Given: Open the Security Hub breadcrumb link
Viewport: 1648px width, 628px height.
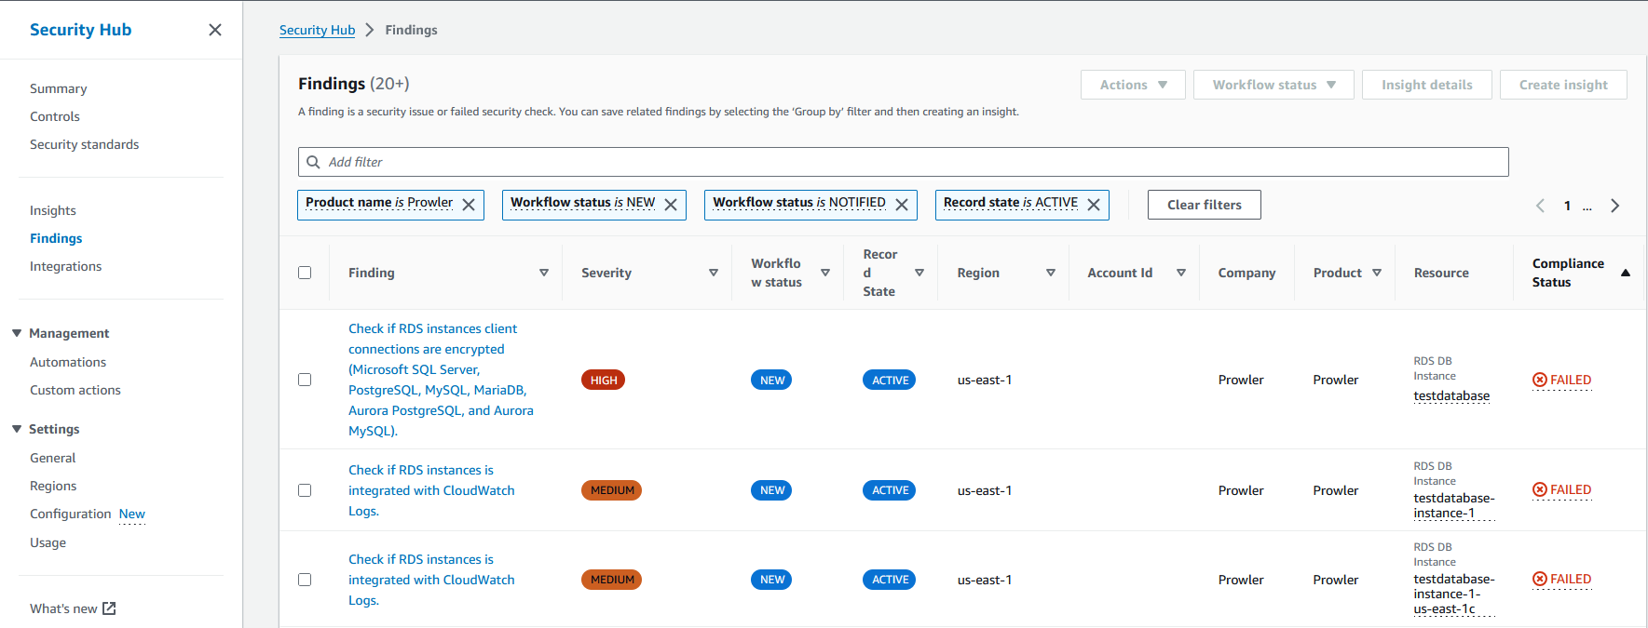Looking at the screenshot, I should pos(317,30).
